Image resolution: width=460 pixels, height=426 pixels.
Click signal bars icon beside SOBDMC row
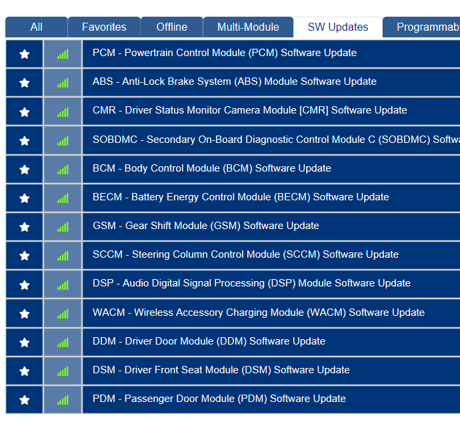[x=63, y=141]
